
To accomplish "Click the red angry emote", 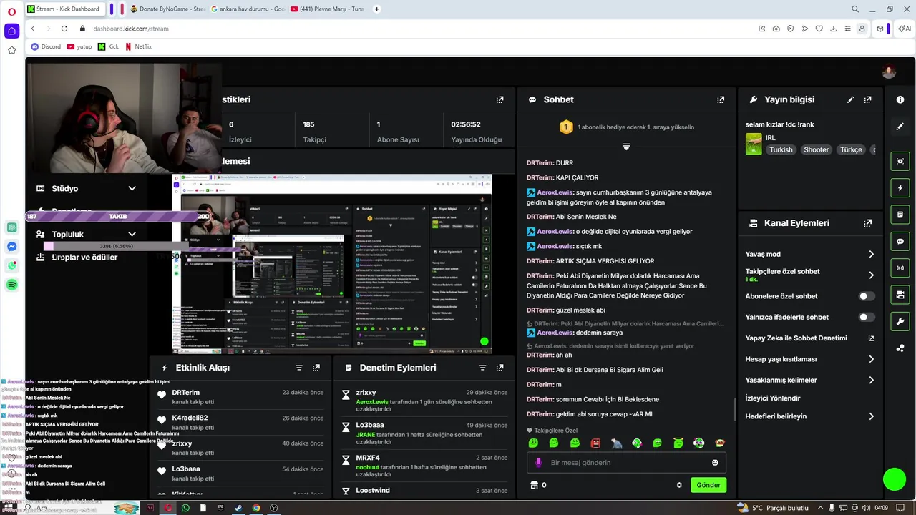I will pyautogui.click(x=595, y=443).
